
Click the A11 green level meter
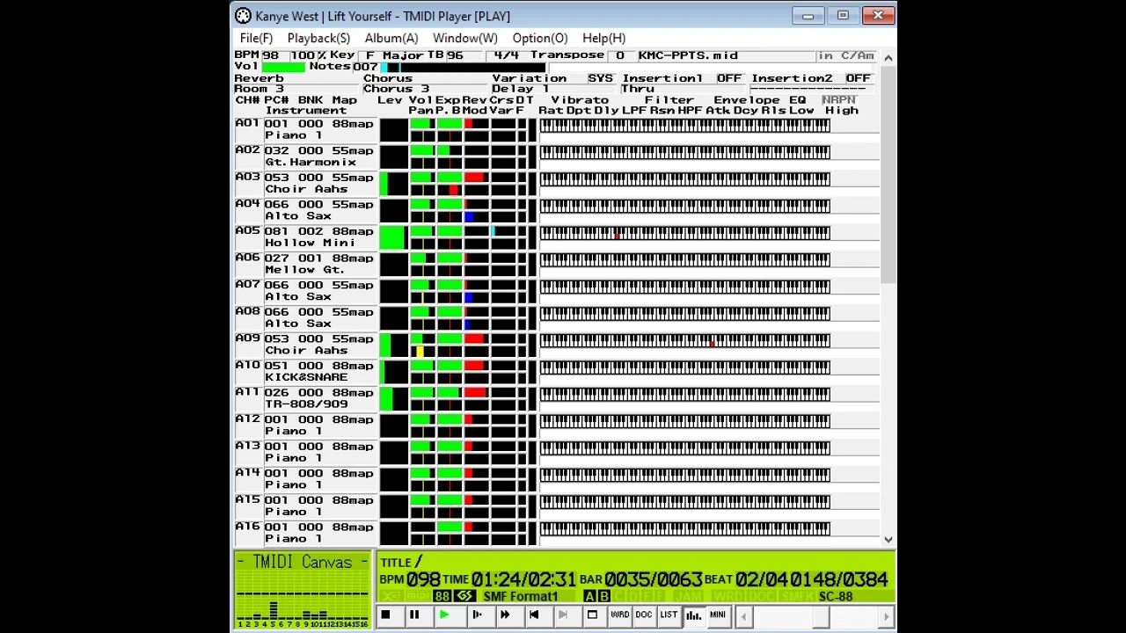tap(386, 398)
